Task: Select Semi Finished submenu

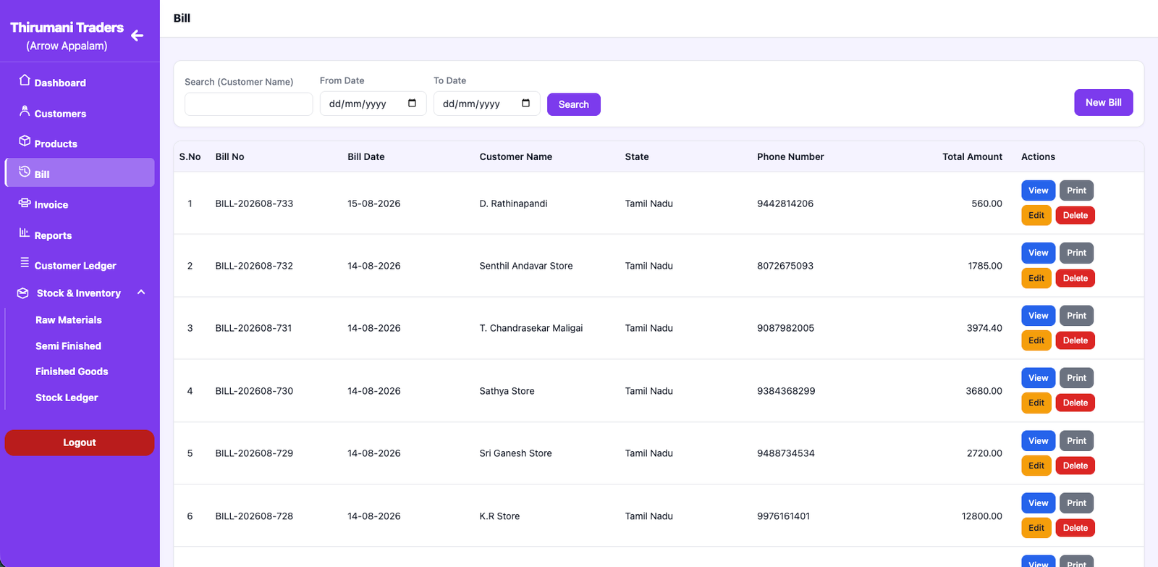Action: [x=68, y=346]
